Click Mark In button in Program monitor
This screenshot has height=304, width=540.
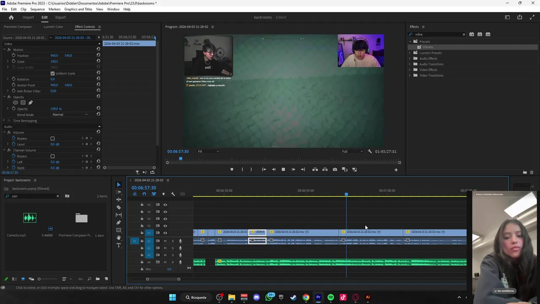pyautogui.click(x=242, y=169)
